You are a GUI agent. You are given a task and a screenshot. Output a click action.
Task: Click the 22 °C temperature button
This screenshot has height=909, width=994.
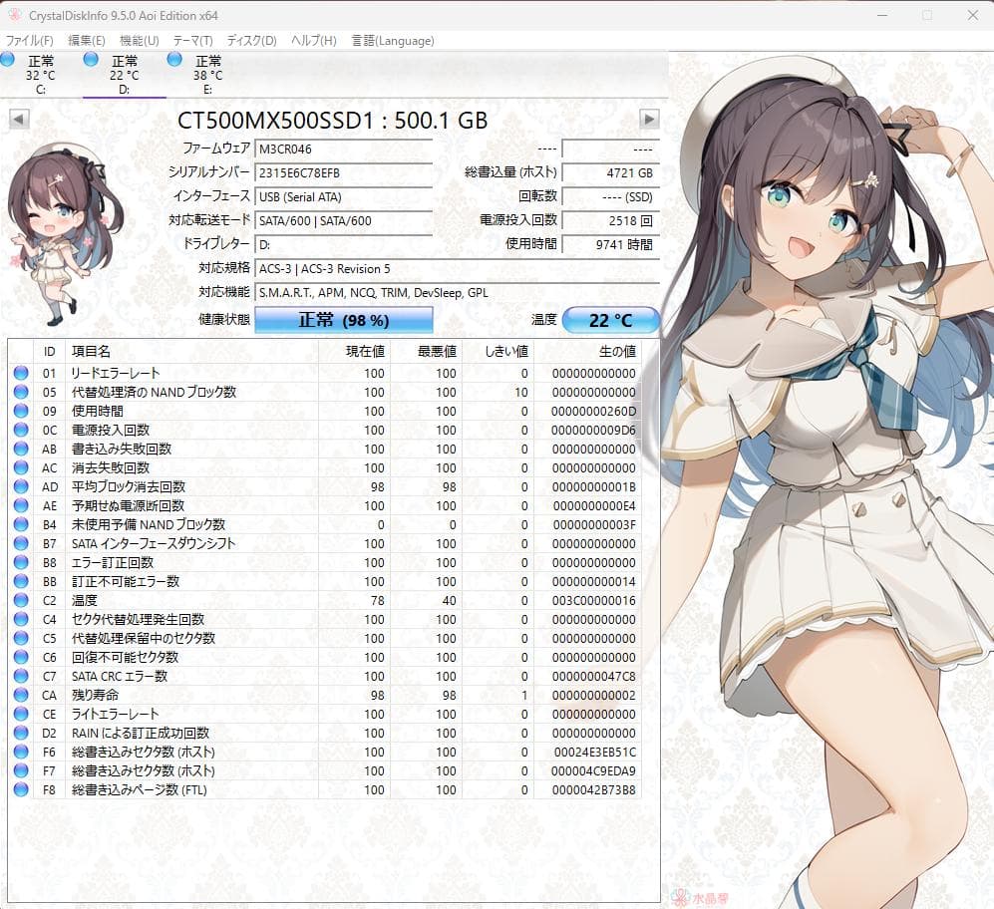tap(610, 320)
